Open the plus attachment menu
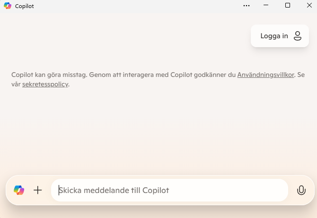The width and height of the screenshot is (317, 218). coord(37,190)
